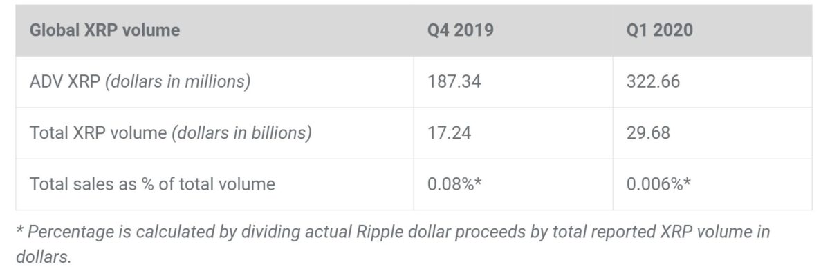
Task: Click total reported XRP volume in footnote
Action: 622,232
